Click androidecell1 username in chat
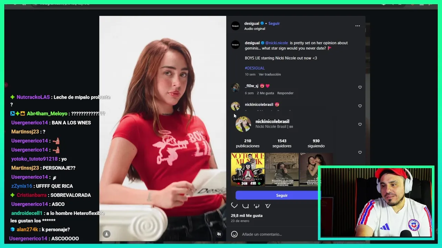The width and height of the screenshot is (442, 248). [x=27, y=213]
